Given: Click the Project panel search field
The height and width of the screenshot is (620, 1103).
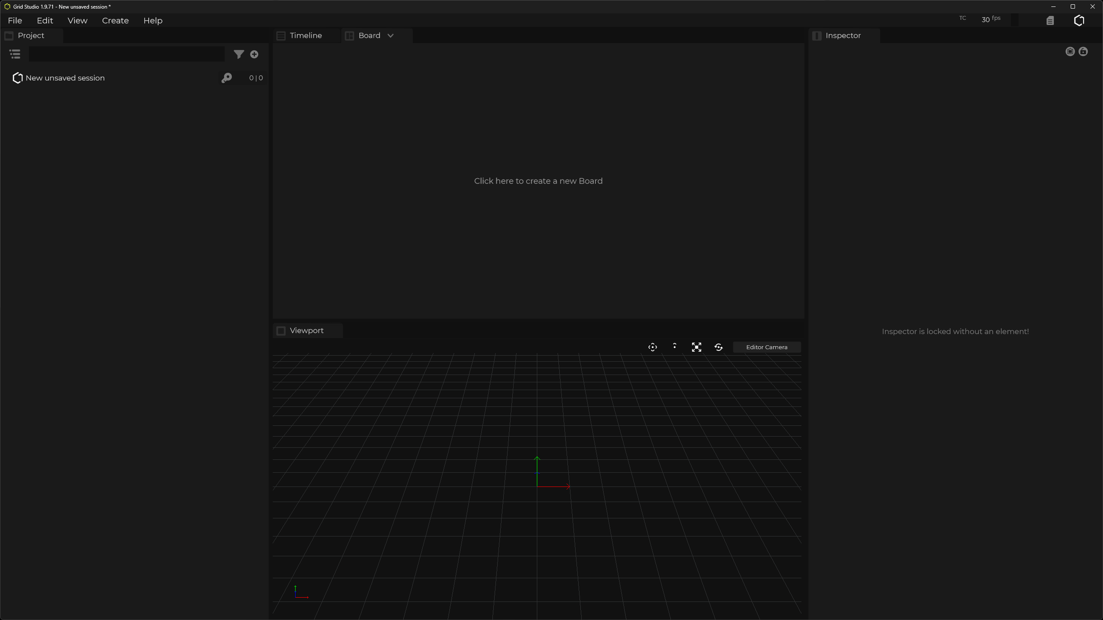Looking at the screenshot, I should coord(127,54).
